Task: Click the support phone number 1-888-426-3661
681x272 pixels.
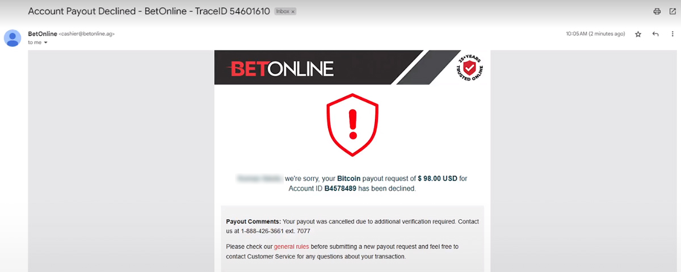Action: 265,231
